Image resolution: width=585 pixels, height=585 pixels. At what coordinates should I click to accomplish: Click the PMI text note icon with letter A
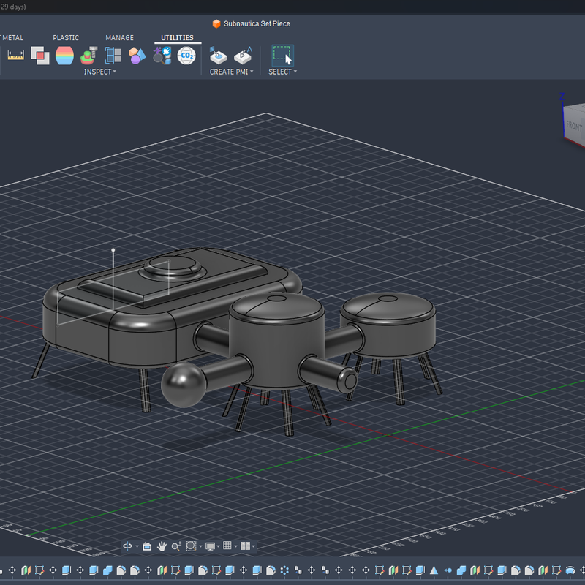click(x=244, y=56)
